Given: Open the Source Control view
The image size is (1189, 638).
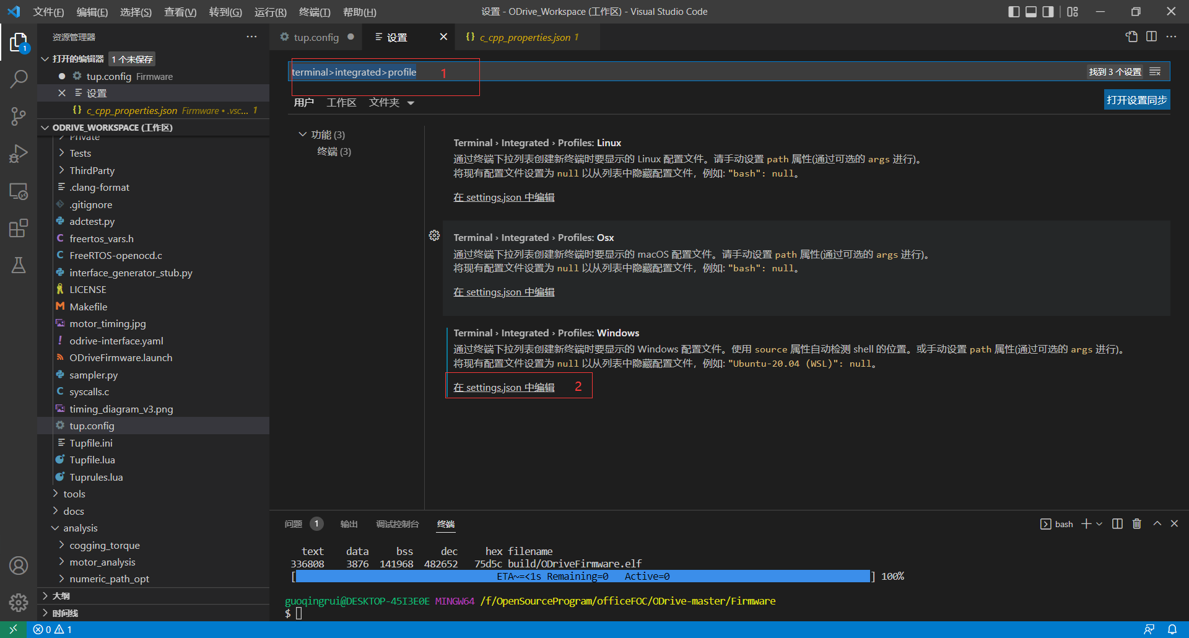Looking at the screenshot, I should (19, 116).
